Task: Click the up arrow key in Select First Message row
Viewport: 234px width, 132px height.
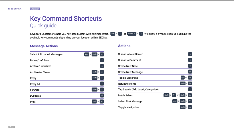Action: (190, 101)
